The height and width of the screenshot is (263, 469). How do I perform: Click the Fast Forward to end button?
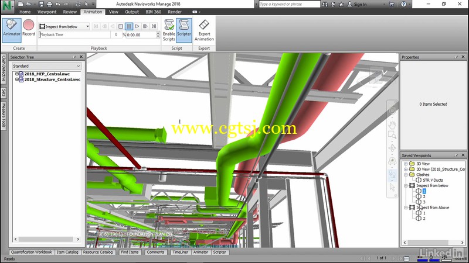(154, 26)
